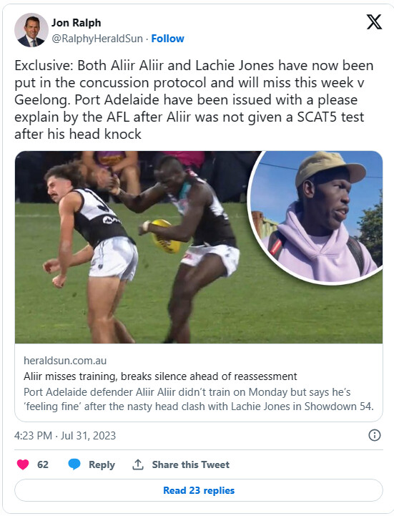Screen dimensions: 394x516
Task: Follow @RalphyHeraldSun
Action: click(x=167, y=39)
